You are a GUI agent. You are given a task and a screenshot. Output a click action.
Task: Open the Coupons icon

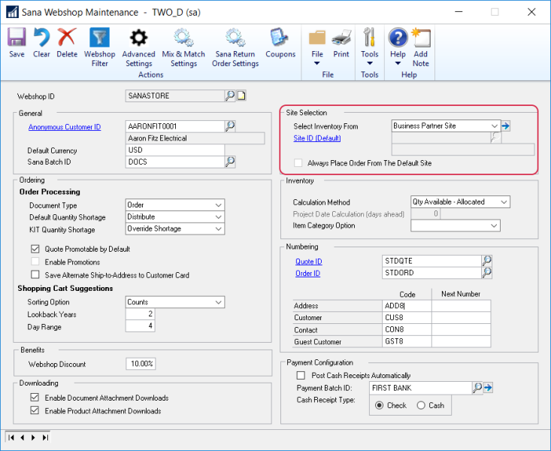(x=280, y=38)
